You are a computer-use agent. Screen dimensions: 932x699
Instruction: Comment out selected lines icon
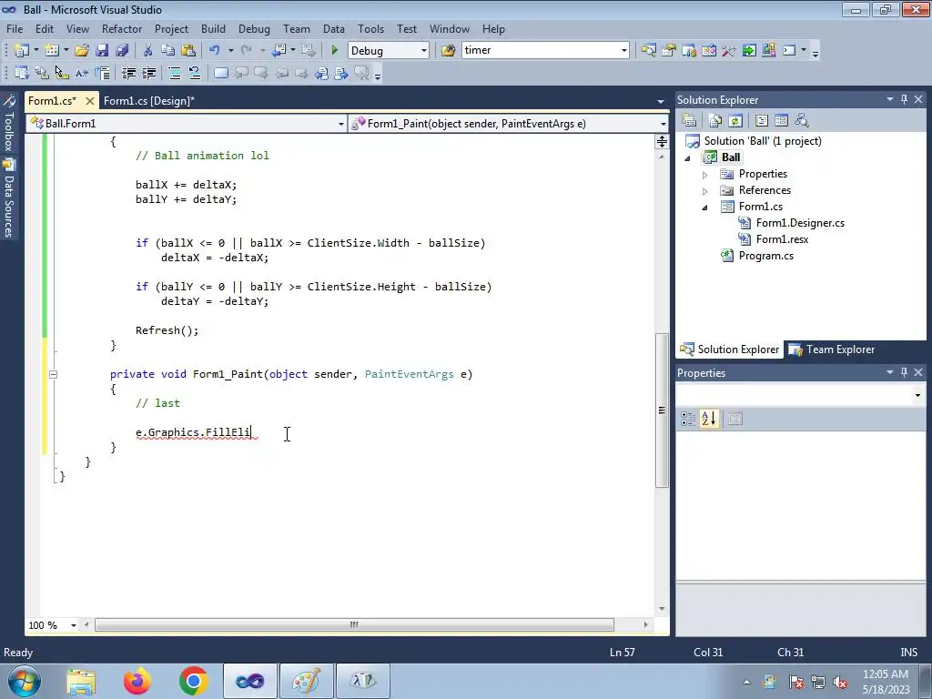pyautogui.click(x=174, y=73)
